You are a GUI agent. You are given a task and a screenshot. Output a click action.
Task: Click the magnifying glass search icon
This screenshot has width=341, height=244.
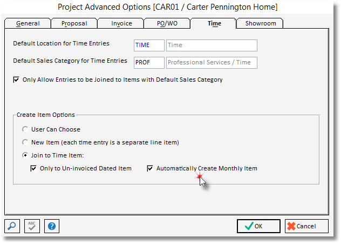tap(12, 226)
